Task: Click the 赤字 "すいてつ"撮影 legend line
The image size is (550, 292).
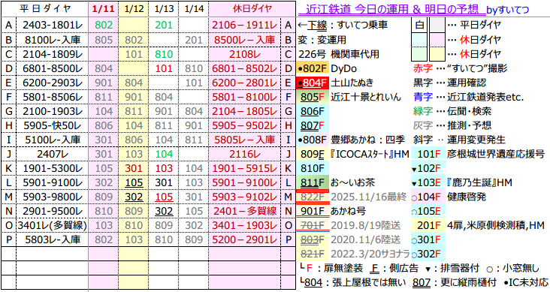Action: pos(460,68)
